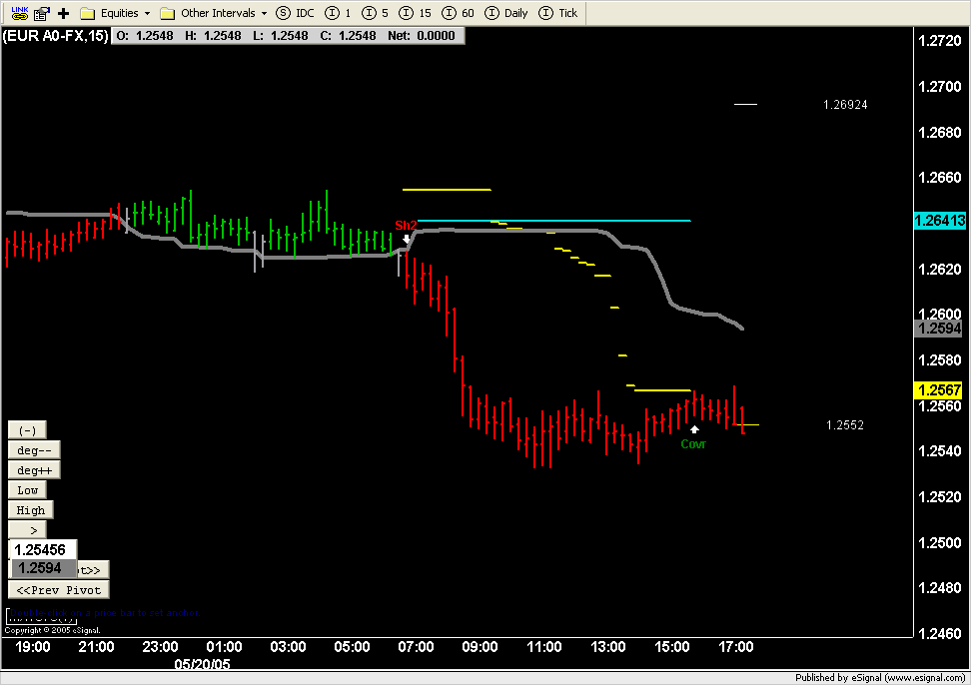Select the IDC symbol shortcut
971x685 pixels.
coord(296,13)
